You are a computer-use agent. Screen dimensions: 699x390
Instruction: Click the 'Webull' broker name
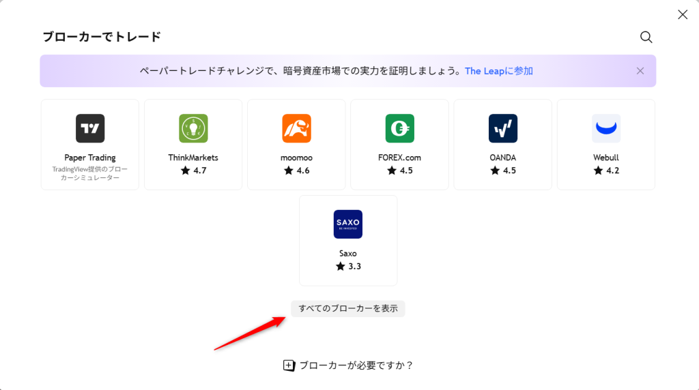(606, 157)
